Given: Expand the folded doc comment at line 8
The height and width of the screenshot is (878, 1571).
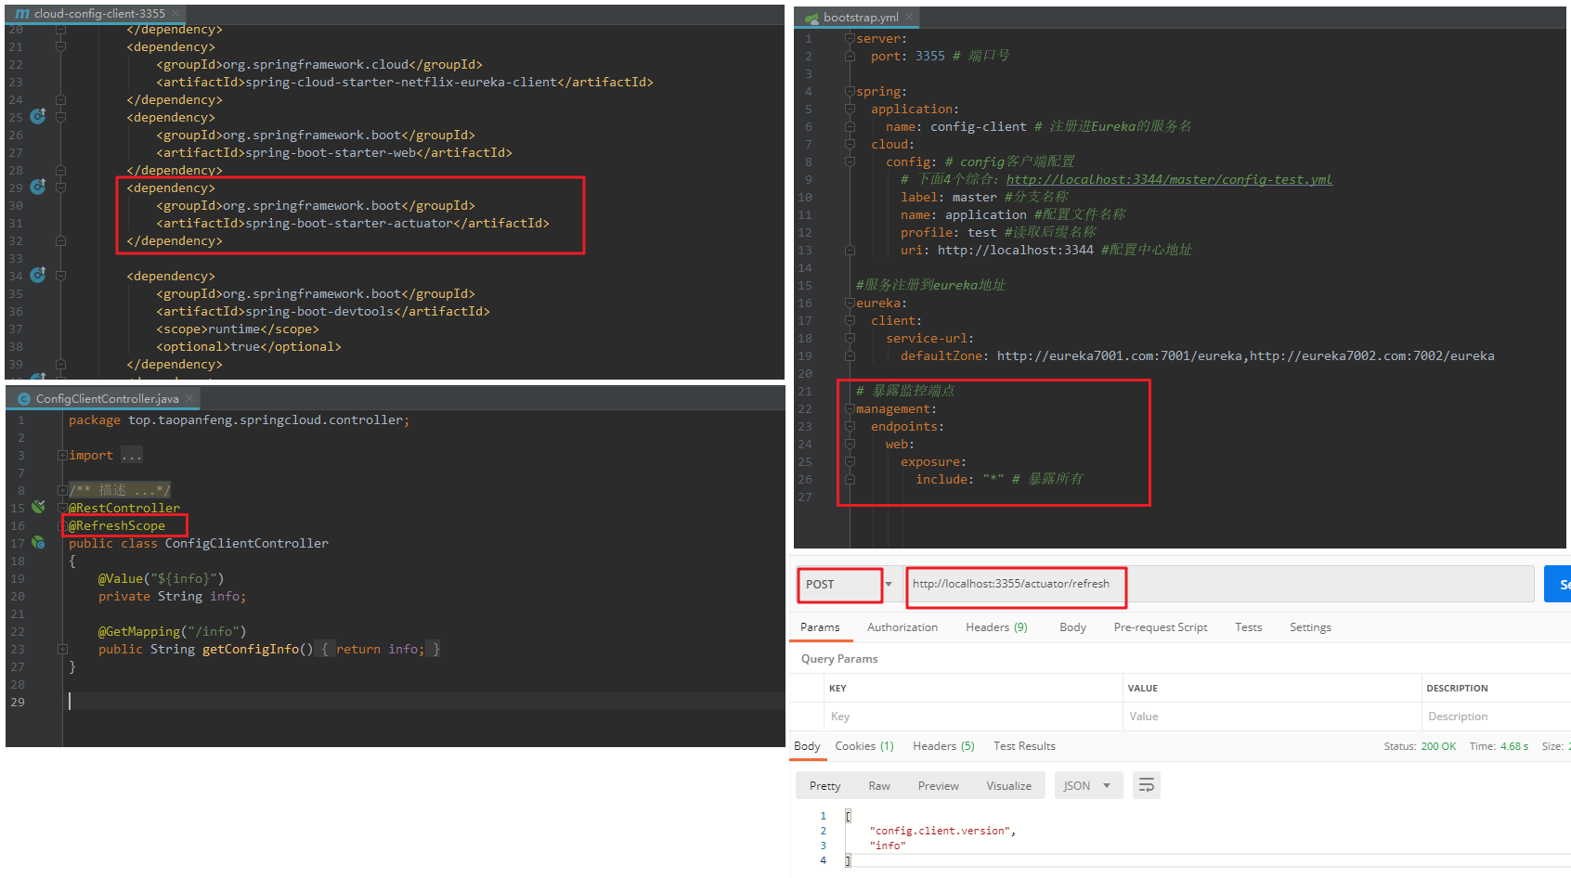Looking at the screenshot, I should (61, 490).
